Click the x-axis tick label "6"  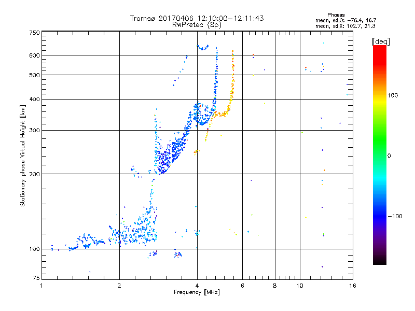point(242,286)
